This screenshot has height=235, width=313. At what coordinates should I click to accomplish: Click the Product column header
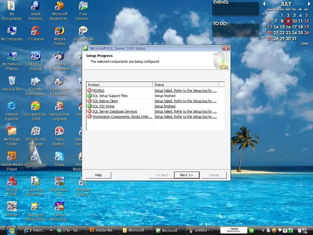120,84
